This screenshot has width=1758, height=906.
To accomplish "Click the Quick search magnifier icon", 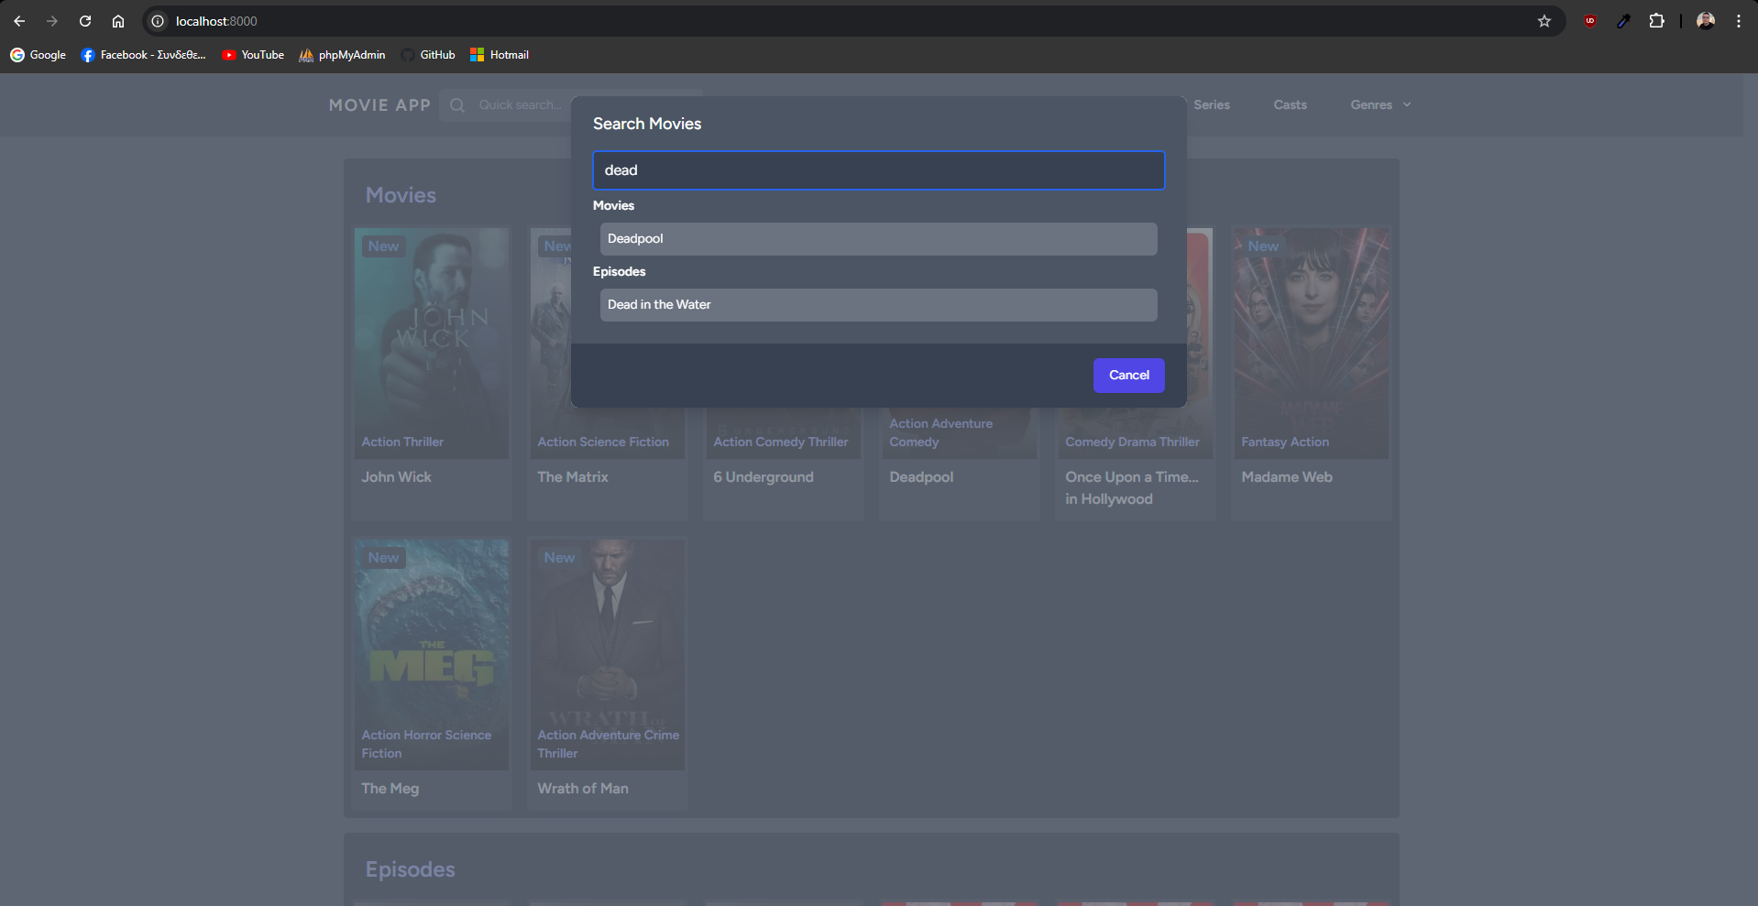I will click(457, 105).
